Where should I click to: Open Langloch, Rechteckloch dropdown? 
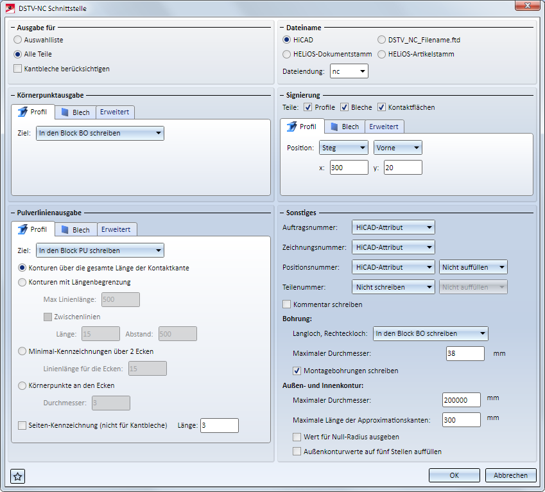[x=430, y=333]
